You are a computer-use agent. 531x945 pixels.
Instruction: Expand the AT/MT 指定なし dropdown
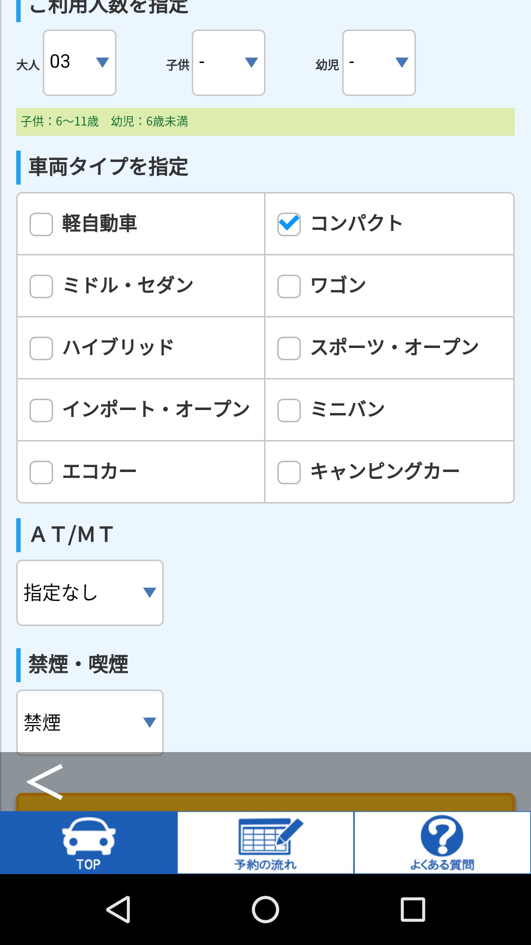click(90, 593)
